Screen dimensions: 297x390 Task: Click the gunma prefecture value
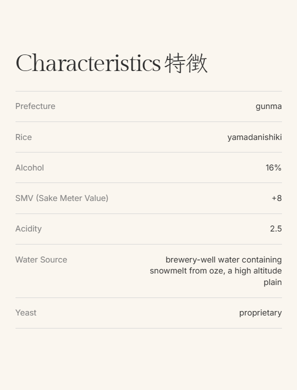tap(268, 106)
